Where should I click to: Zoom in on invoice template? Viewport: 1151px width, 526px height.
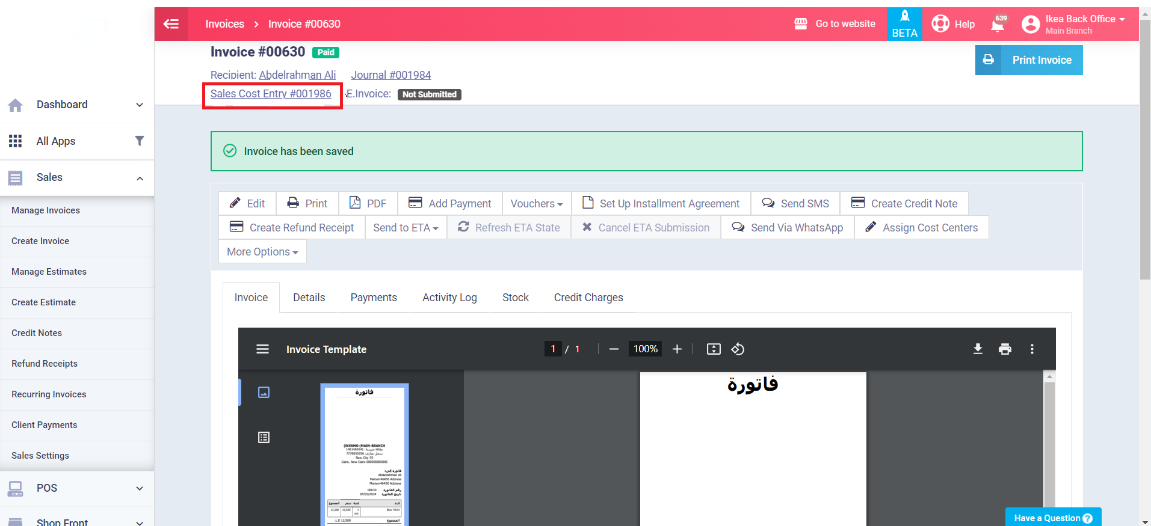(677, 349)
